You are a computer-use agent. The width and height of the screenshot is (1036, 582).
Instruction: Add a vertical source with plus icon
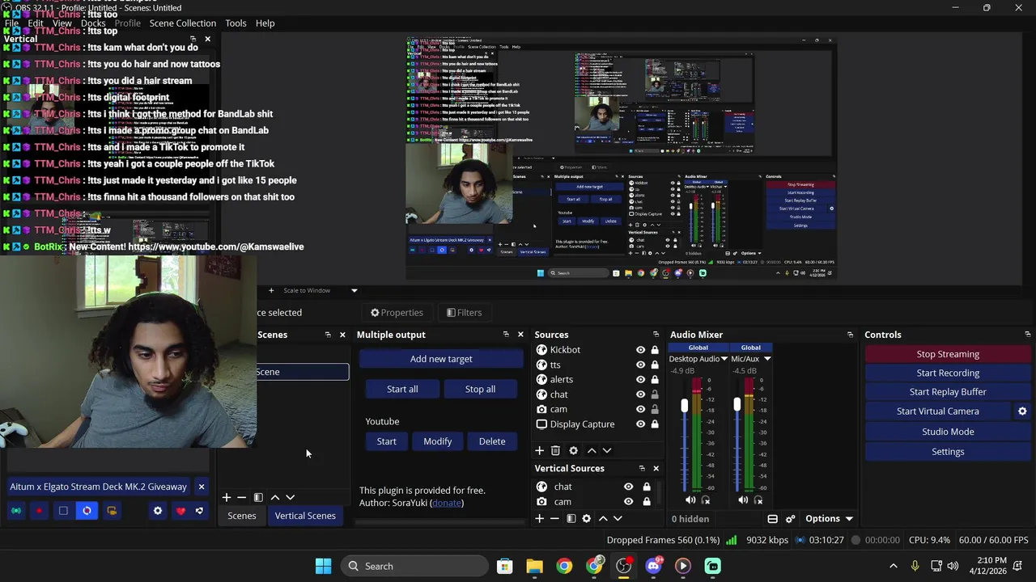coord(539,518)
